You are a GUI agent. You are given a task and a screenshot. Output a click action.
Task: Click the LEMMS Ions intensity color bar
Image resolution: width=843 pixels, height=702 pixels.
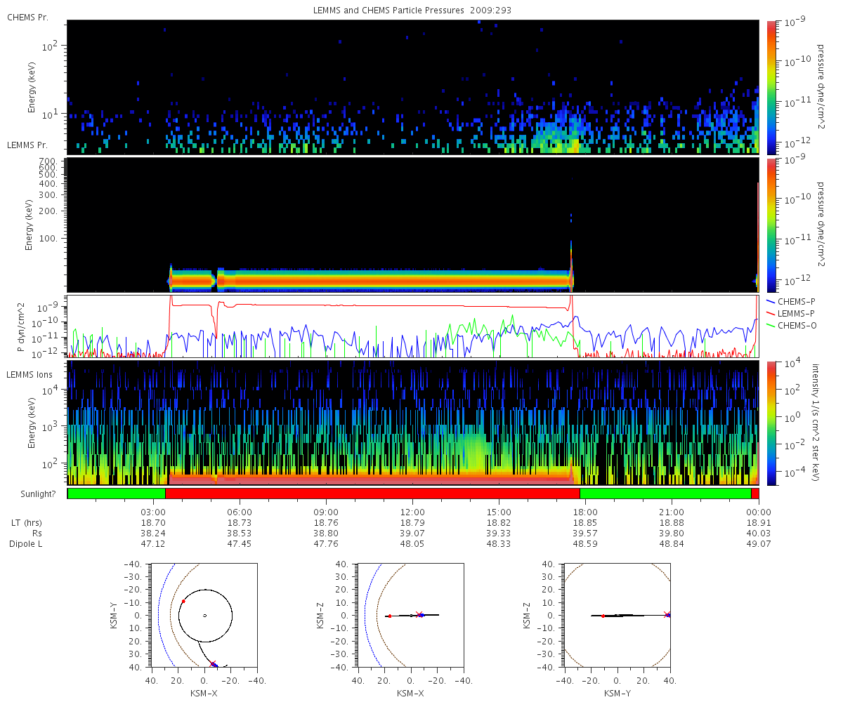[x=771, y=423]
